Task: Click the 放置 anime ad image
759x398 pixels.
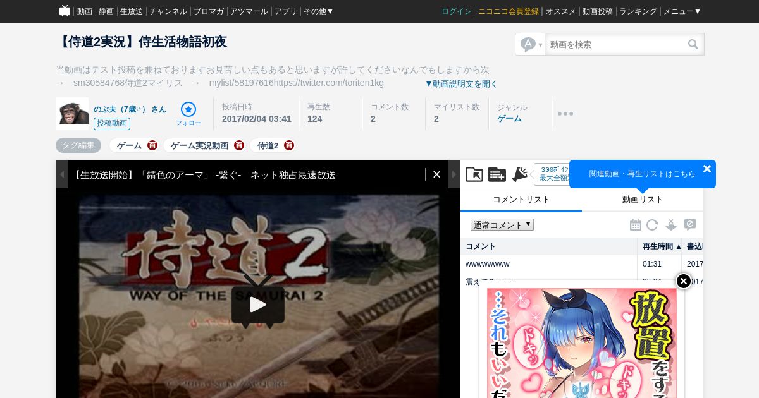Action: pos(582,343)
